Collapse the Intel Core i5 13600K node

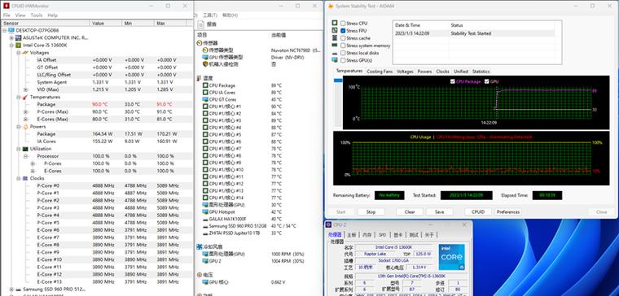11,46
